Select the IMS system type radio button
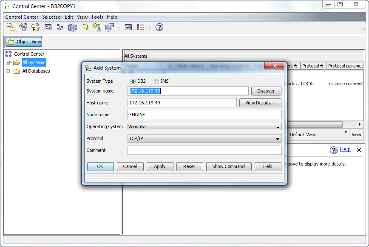Image resolution: width=369 pixels, height=247 pixels. [156, 81]
